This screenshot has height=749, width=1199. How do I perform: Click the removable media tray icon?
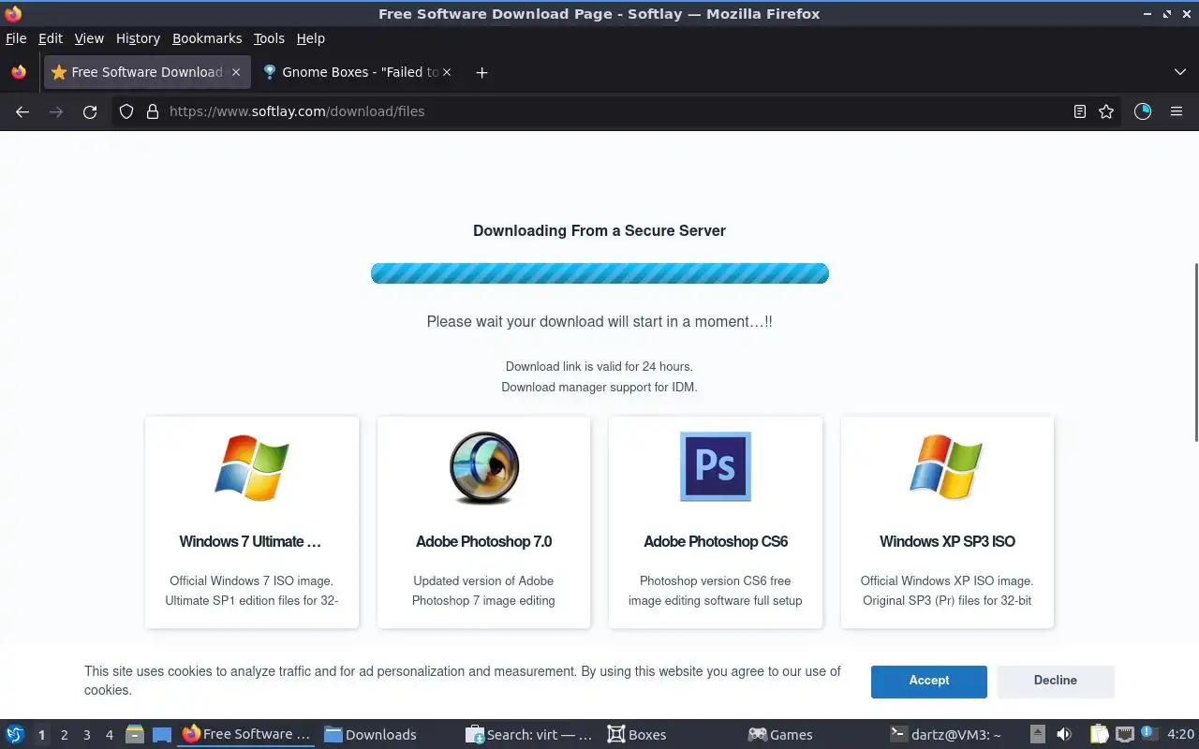tap(1038, 735)
